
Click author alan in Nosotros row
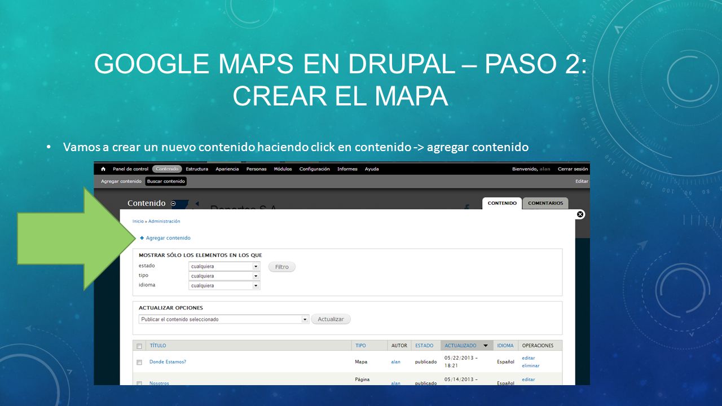pyautogui.click(x=395, y=383)
